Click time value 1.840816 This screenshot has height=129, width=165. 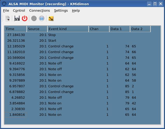(x=17, y=114)
